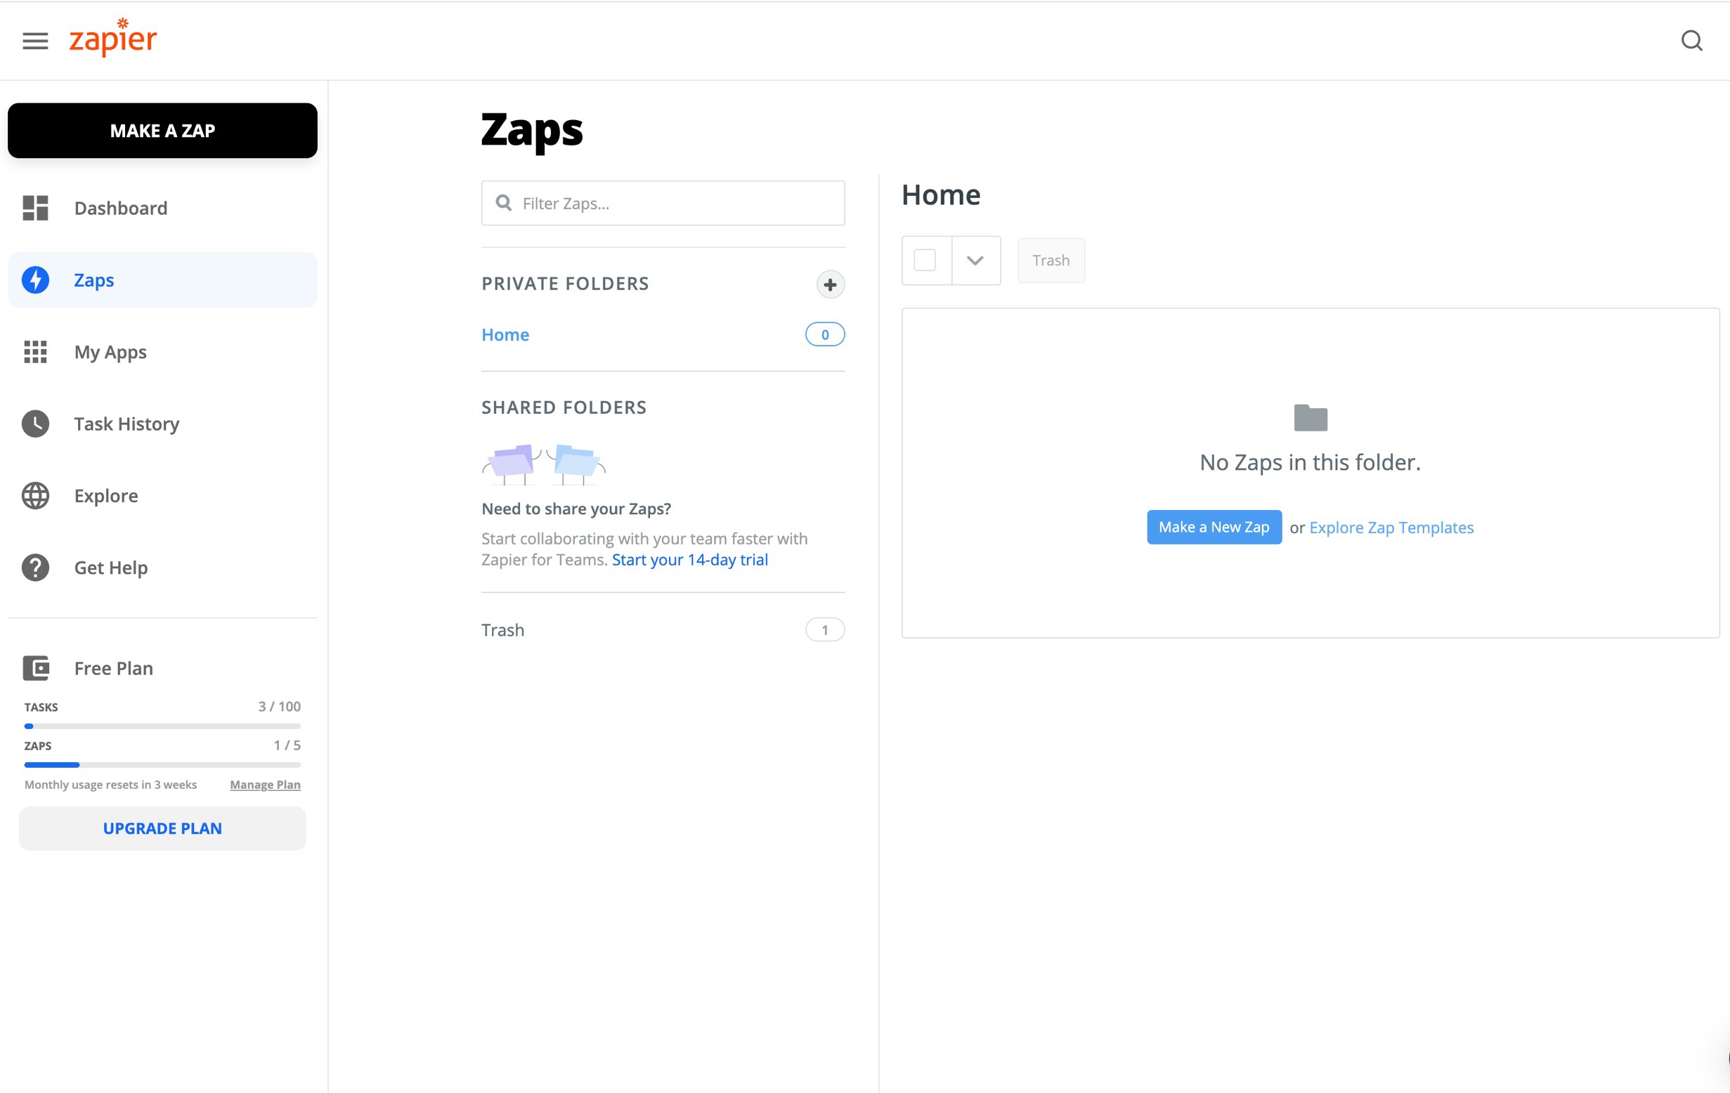This screenshot has width=1730, height=1093.
Task: Click the Task History clock icon
Action: point(34,424)
